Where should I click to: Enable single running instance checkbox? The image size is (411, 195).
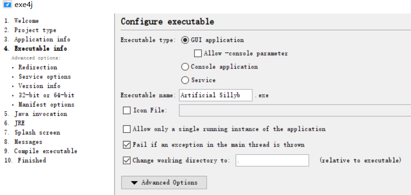coord(126,129)
